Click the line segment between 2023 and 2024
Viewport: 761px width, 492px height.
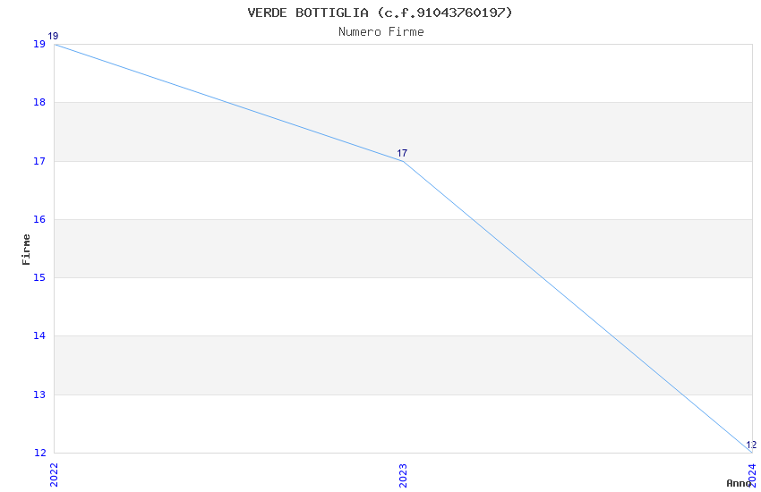coord(577,307)
